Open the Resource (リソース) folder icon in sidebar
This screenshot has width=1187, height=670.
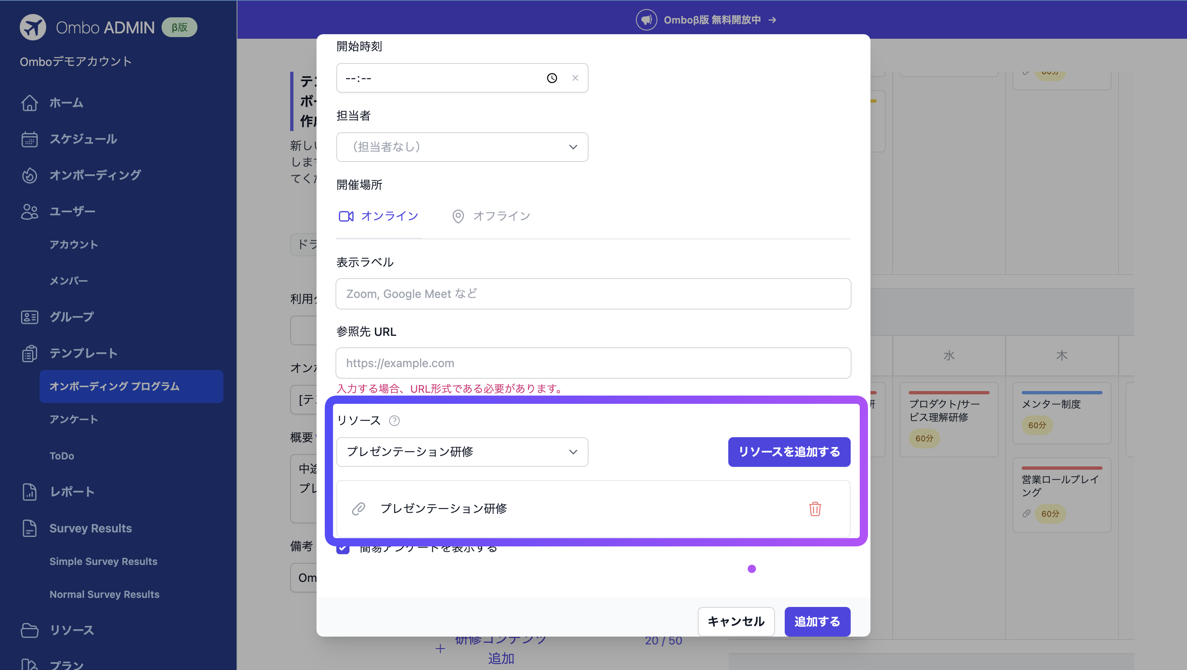click(30, 630)
